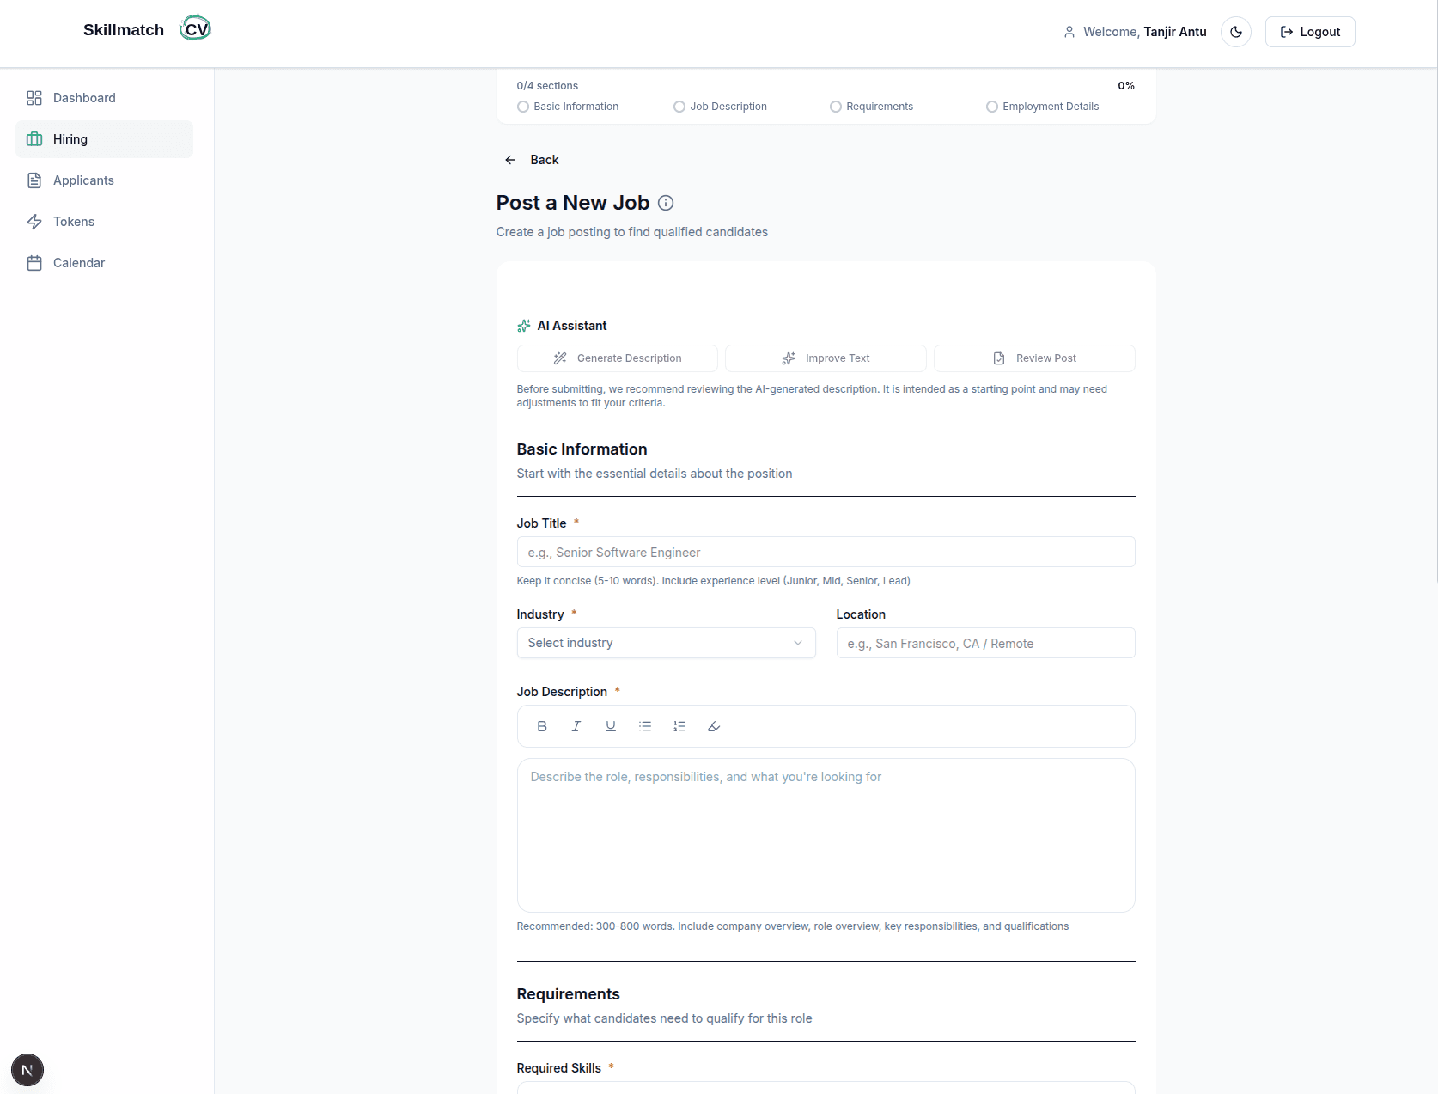Viewport: 1438px width, 1094px height.
Task: Select the Basic Information section indicator
Action: point(523,106)
